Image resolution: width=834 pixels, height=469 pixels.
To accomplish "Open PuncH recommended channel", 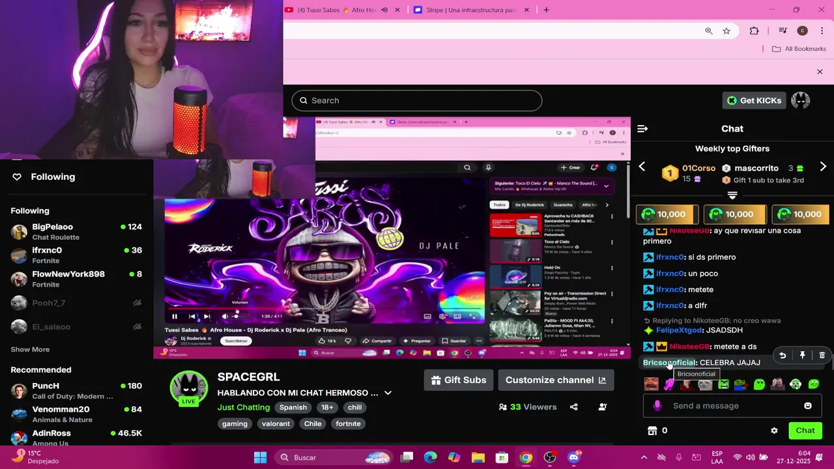I will [x=76, y=391].
